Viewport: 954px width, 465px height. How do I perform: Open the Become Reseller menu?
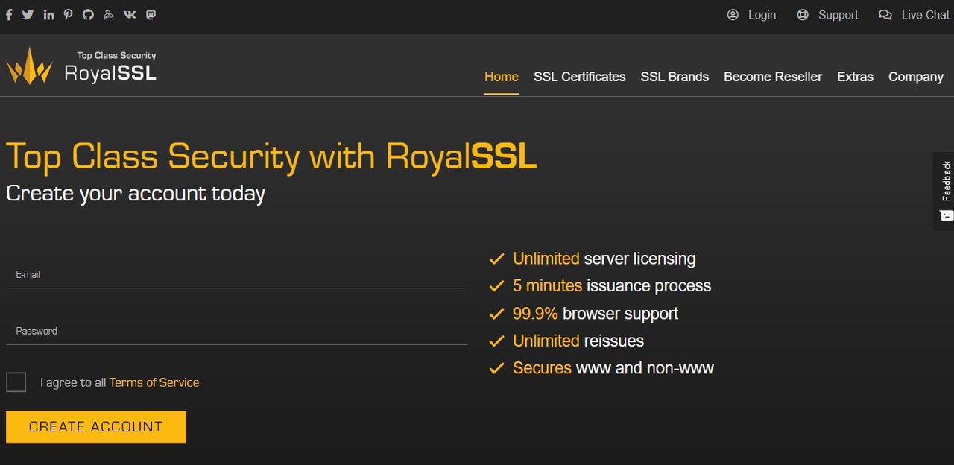click(773, 77)
